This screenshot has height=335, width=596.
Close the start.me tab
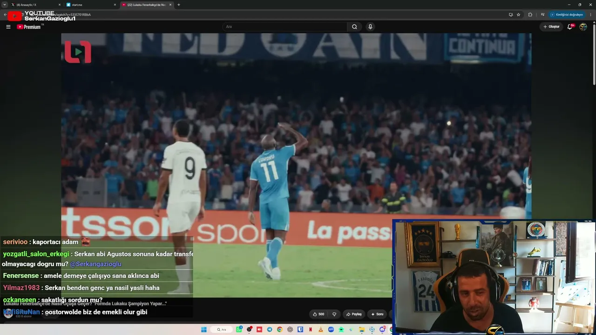[115, 5]
